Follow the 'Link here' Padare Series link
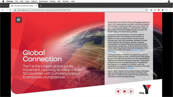This screenshot has width=173, height=97. 131,68
